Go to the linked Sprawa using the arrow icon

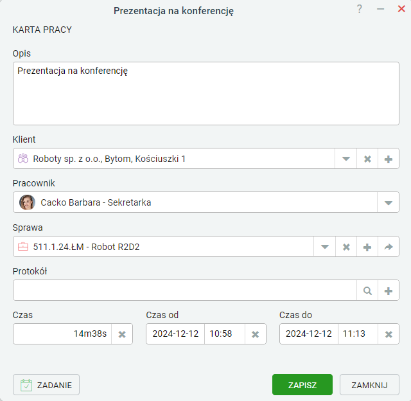click(389, 247)
